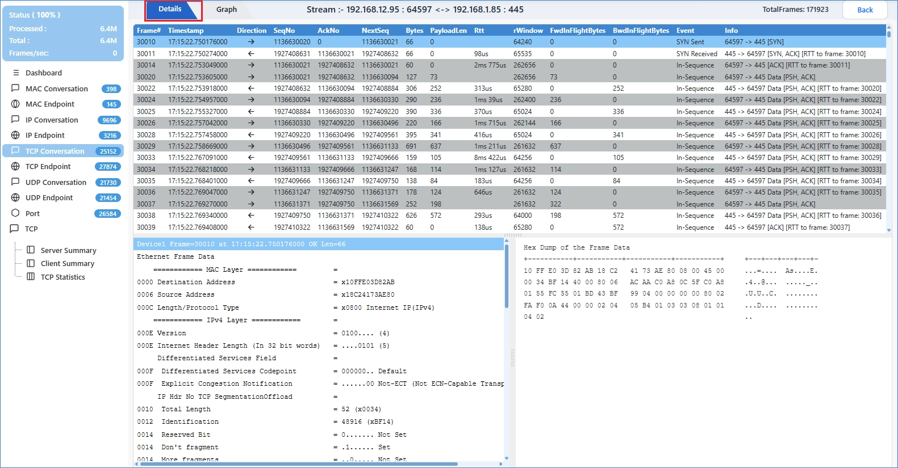Click the 25152 TCP Conversation count badge
This screenshot has height=468, width=898.
pyautogui.click(x=108, y=151)
